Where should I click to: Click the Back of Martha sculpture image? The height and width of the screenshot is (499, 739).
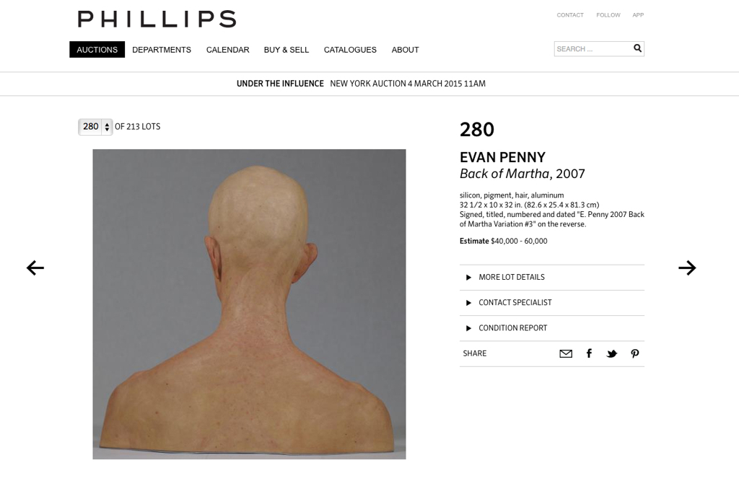(x=249, y=304)
